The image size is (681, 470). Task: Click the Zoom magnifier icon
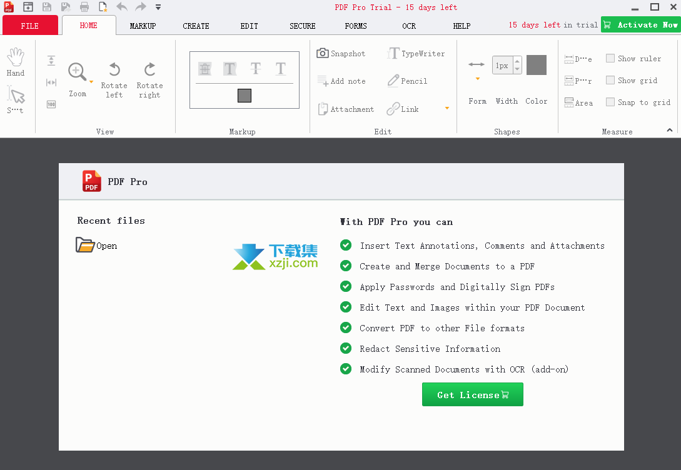tap(78, 72)
